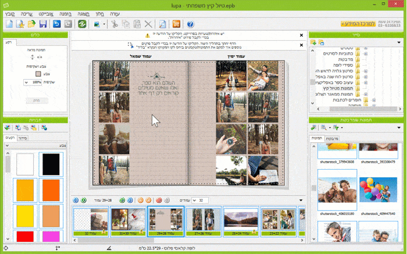Click the open folder toolbar icon
Screen dimensions: 407x254
coord(31,24)
